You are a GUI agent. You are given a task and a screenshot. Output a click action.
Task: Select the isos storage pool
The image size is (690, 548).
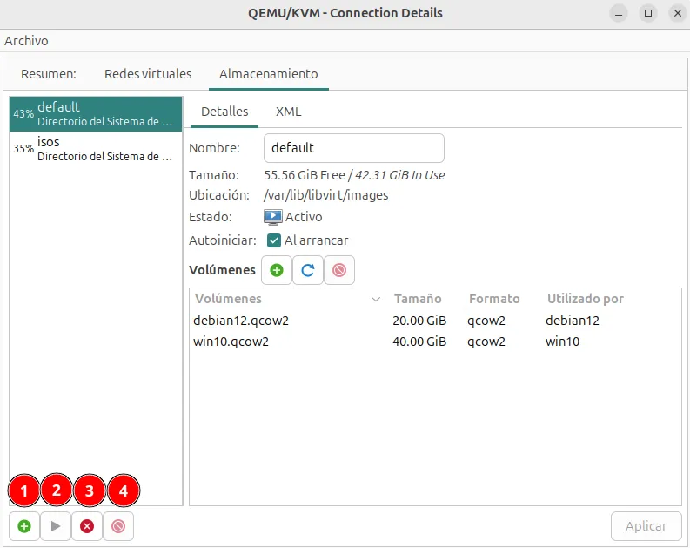(x=96, y=148)
